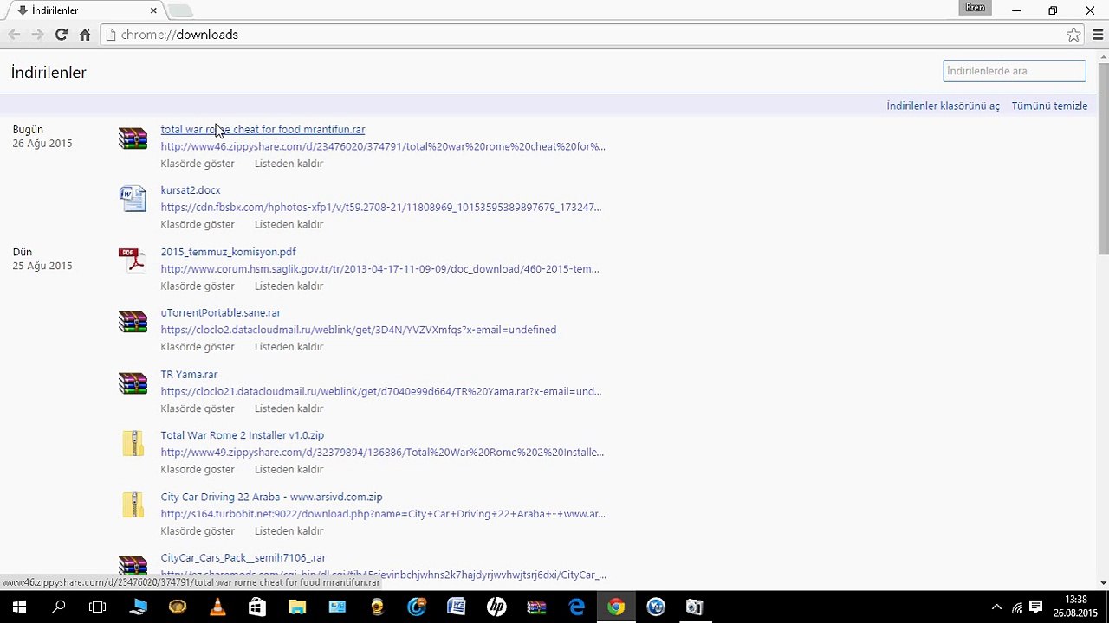Go to the Home page icon
Image resolution: width=1109 pixels, height=623 pixels.
pos(85,35)
